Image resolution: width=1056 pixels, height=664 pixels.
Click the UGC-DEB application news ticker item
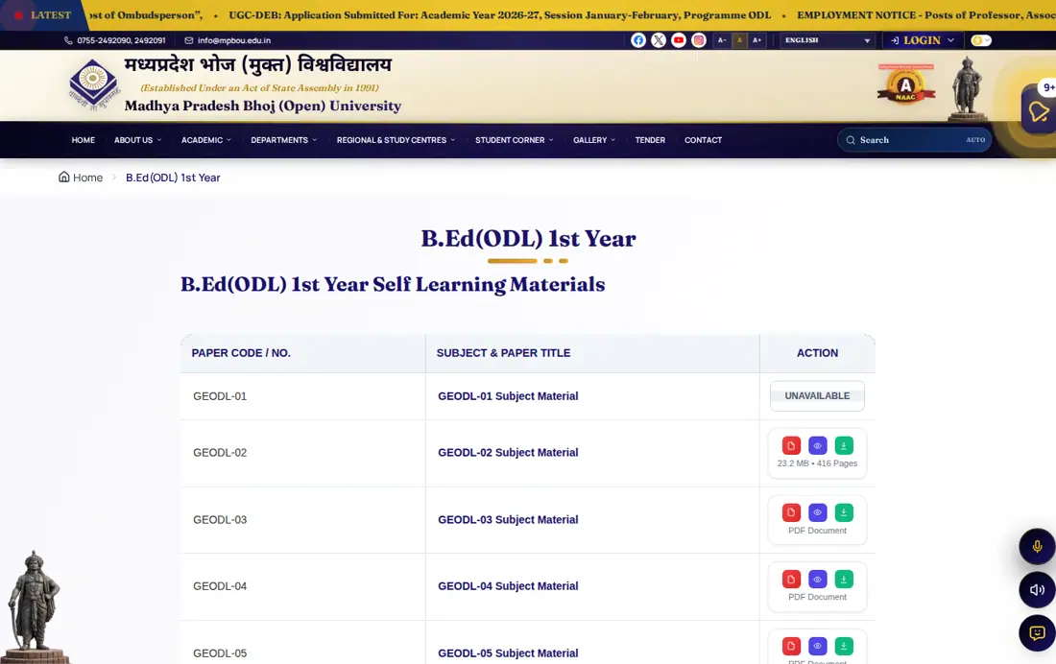click(500, 14)
